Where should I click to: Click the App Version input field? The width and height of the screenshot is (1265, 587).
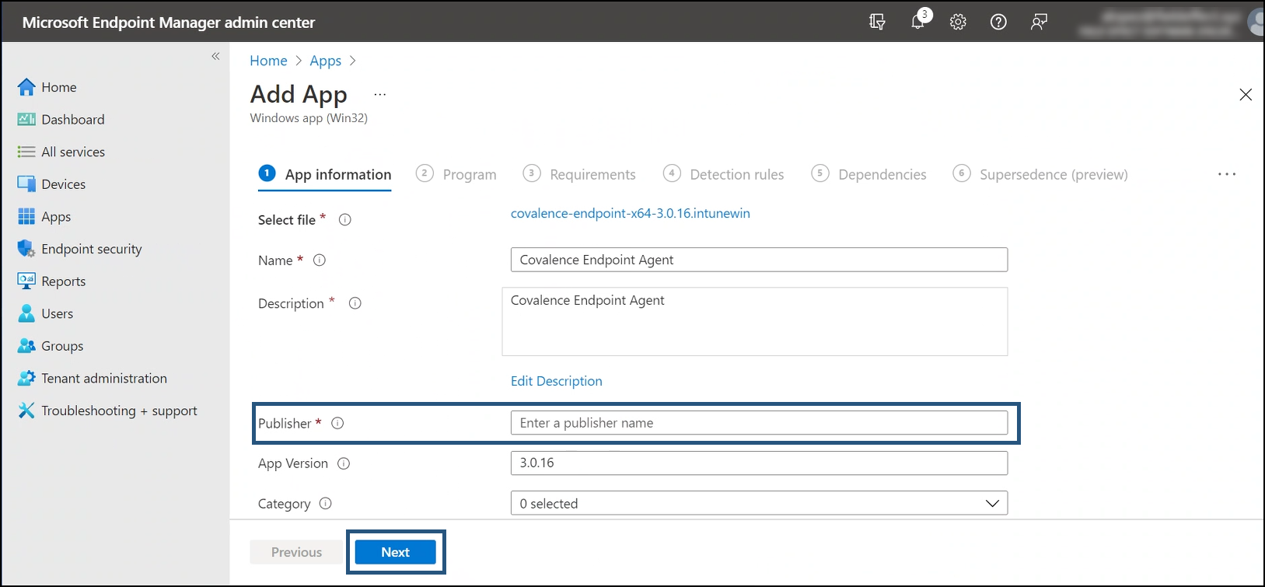pyautogui.click(x=759, y=463)
